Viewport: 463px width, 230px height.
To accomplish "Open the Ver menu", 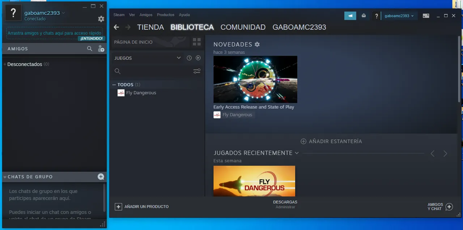I will pos(132,15).
